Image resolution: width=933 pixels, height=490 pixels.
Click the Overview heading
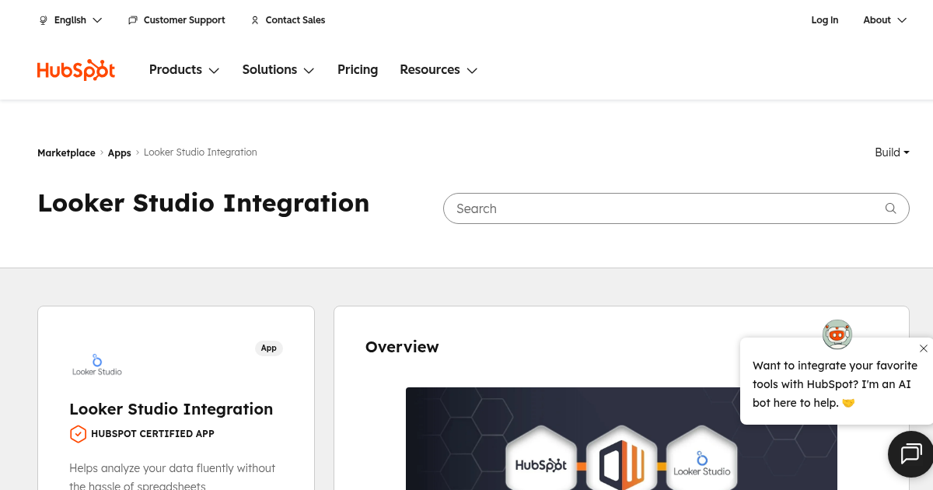(x=402, y=347)
